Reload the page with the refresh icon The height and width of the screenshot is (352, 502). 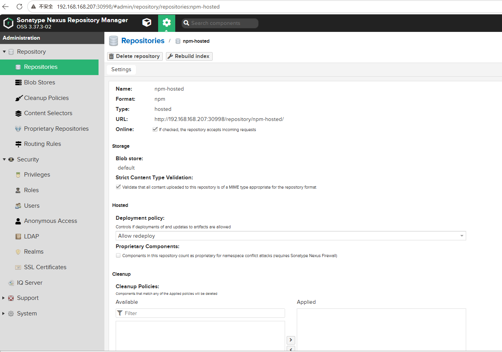19,7
